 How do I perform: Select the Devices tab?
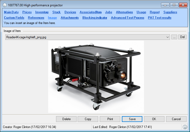click(70, 12)
